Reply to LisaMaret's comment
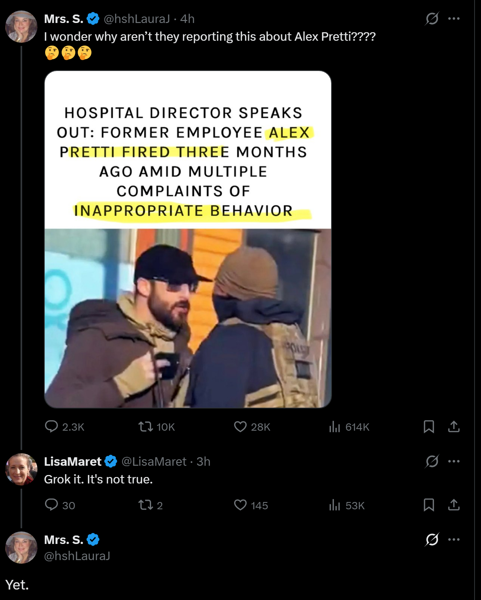This screenshot has height=600, width=481. click(x=52, y=505)
